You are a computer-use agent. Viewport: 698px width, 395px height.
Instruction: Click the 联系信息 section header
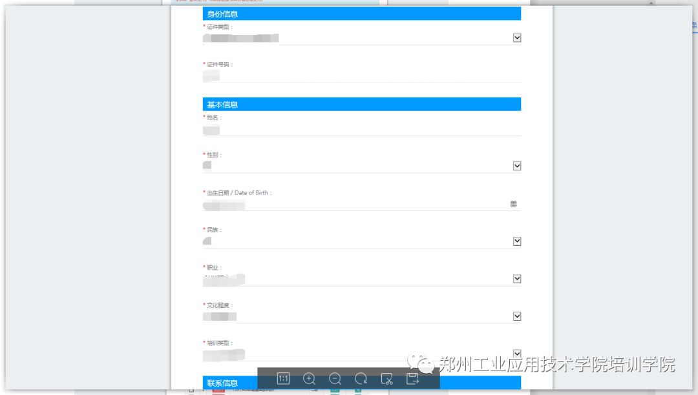361,383
